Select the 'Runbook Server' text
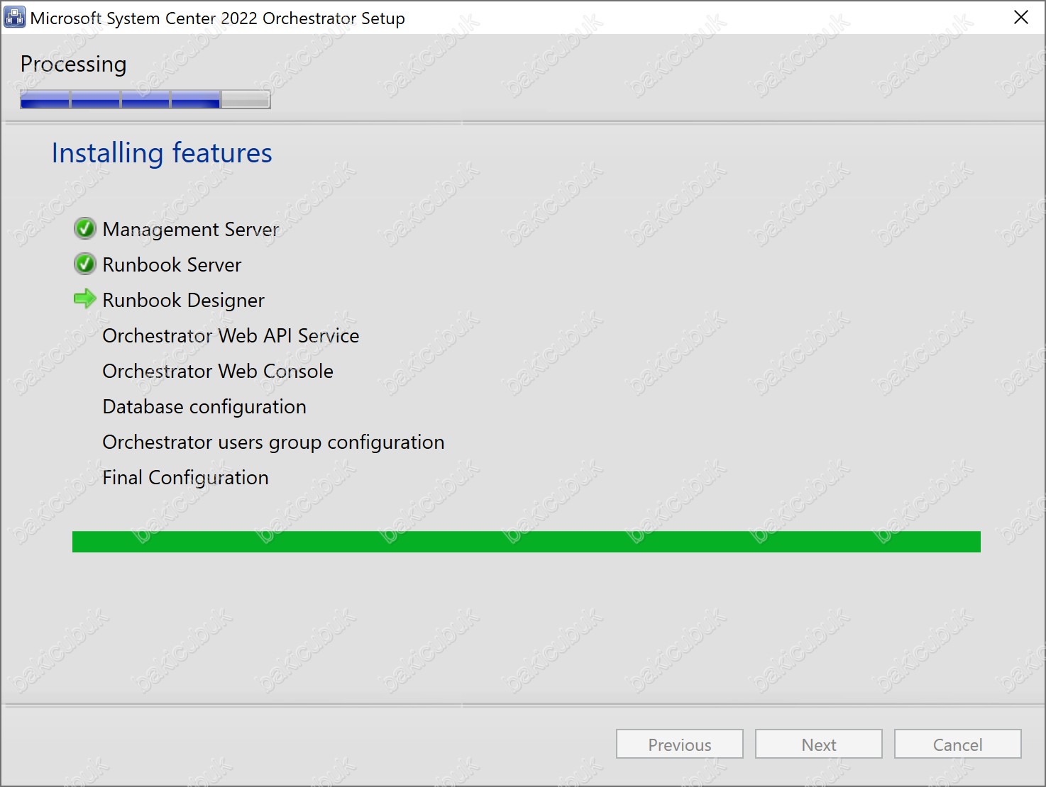The height and width of the screenshot is (787, 1046). (172, 264)
